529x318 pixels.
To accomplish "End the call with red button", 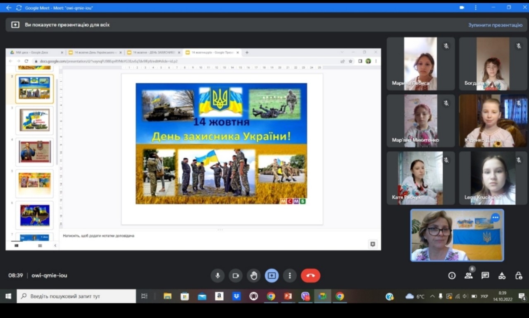I will coord(310,275).
